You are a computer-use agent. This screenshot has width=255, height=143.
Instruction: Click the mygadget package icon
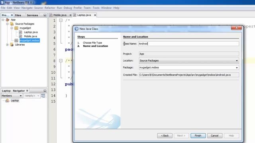(16, 28)
